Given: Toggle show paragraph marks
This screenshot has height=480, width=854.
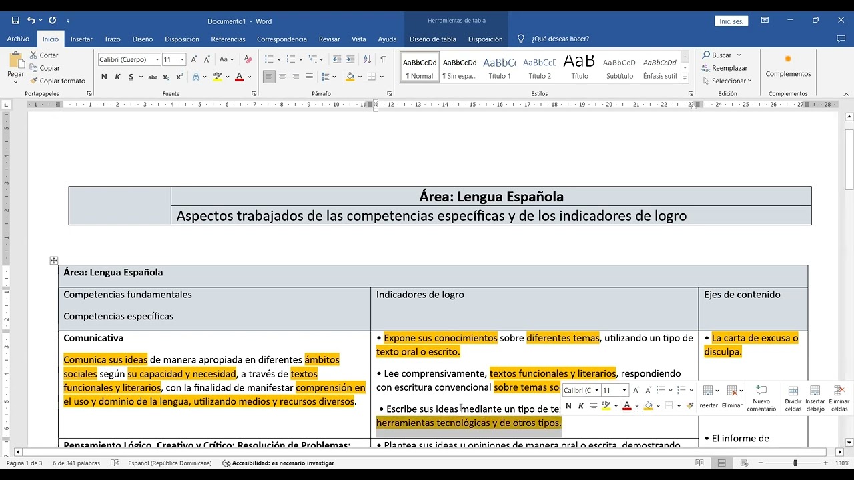Looking at the screenshot, I should click(x=383, y=59).
